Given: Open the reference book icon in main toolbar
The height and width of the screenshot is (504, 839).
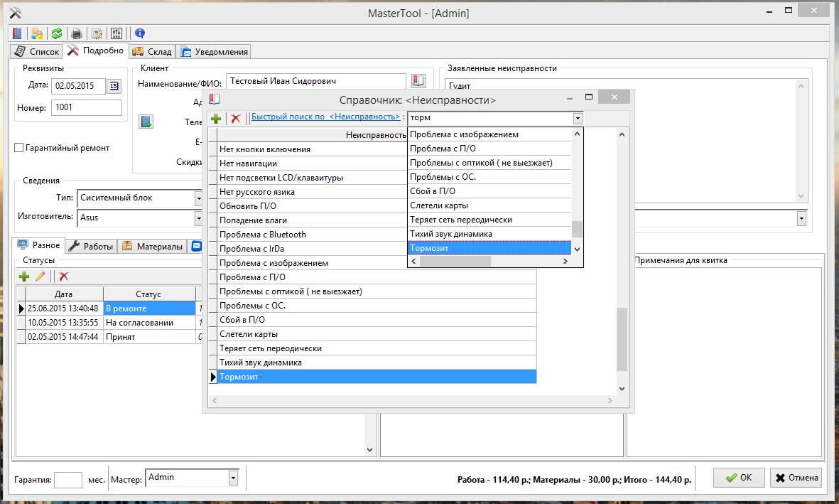Looking at the screenshot, I should pyautogui.click(x=17, y=33).
